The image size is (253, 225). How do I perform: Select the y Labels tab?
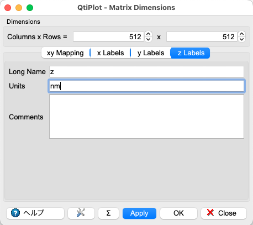(x=151, y=53)
